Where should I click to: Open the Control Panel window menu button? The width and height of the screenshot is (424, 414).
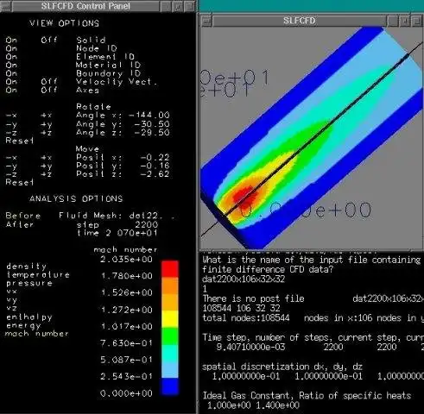(x=6, y=6)
